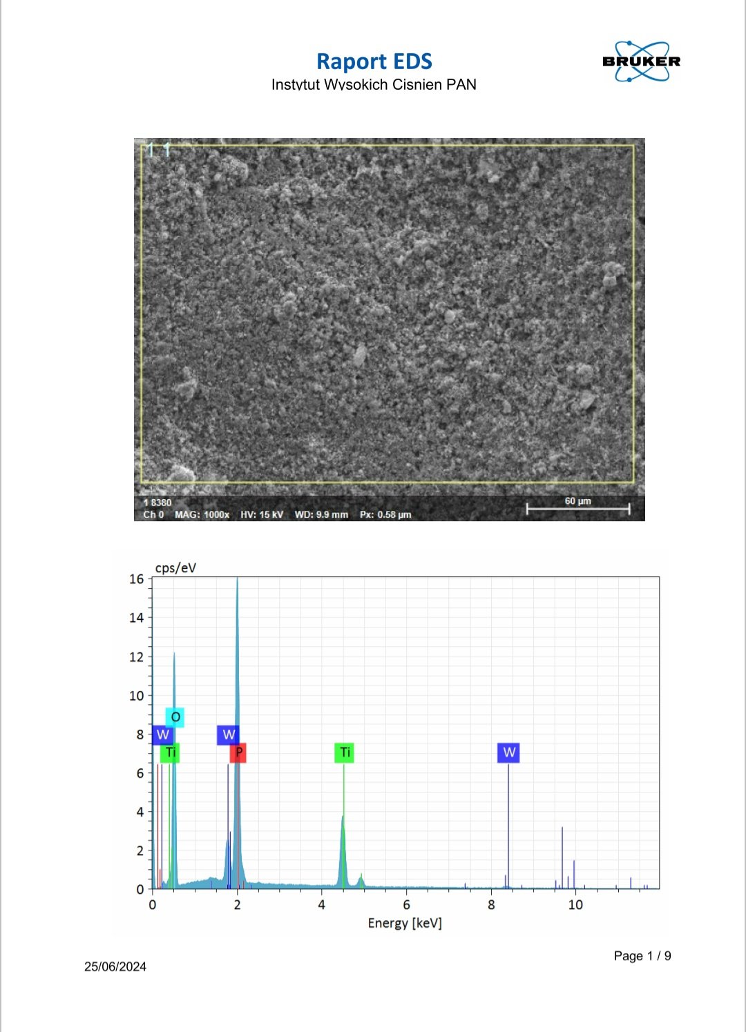Click the 60 µm scale bar

577,508
